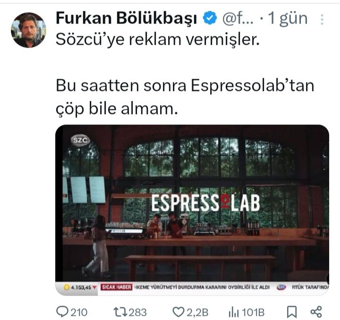Click the SZC channel logo in image

[x=80, y=140]
